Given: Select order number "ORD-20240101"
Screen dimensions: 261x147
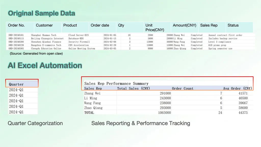Looking at the screenshot, I should 16,35.
